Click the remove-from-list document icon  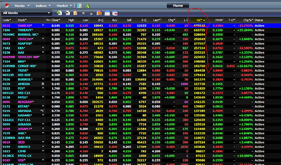pos(68,13)
